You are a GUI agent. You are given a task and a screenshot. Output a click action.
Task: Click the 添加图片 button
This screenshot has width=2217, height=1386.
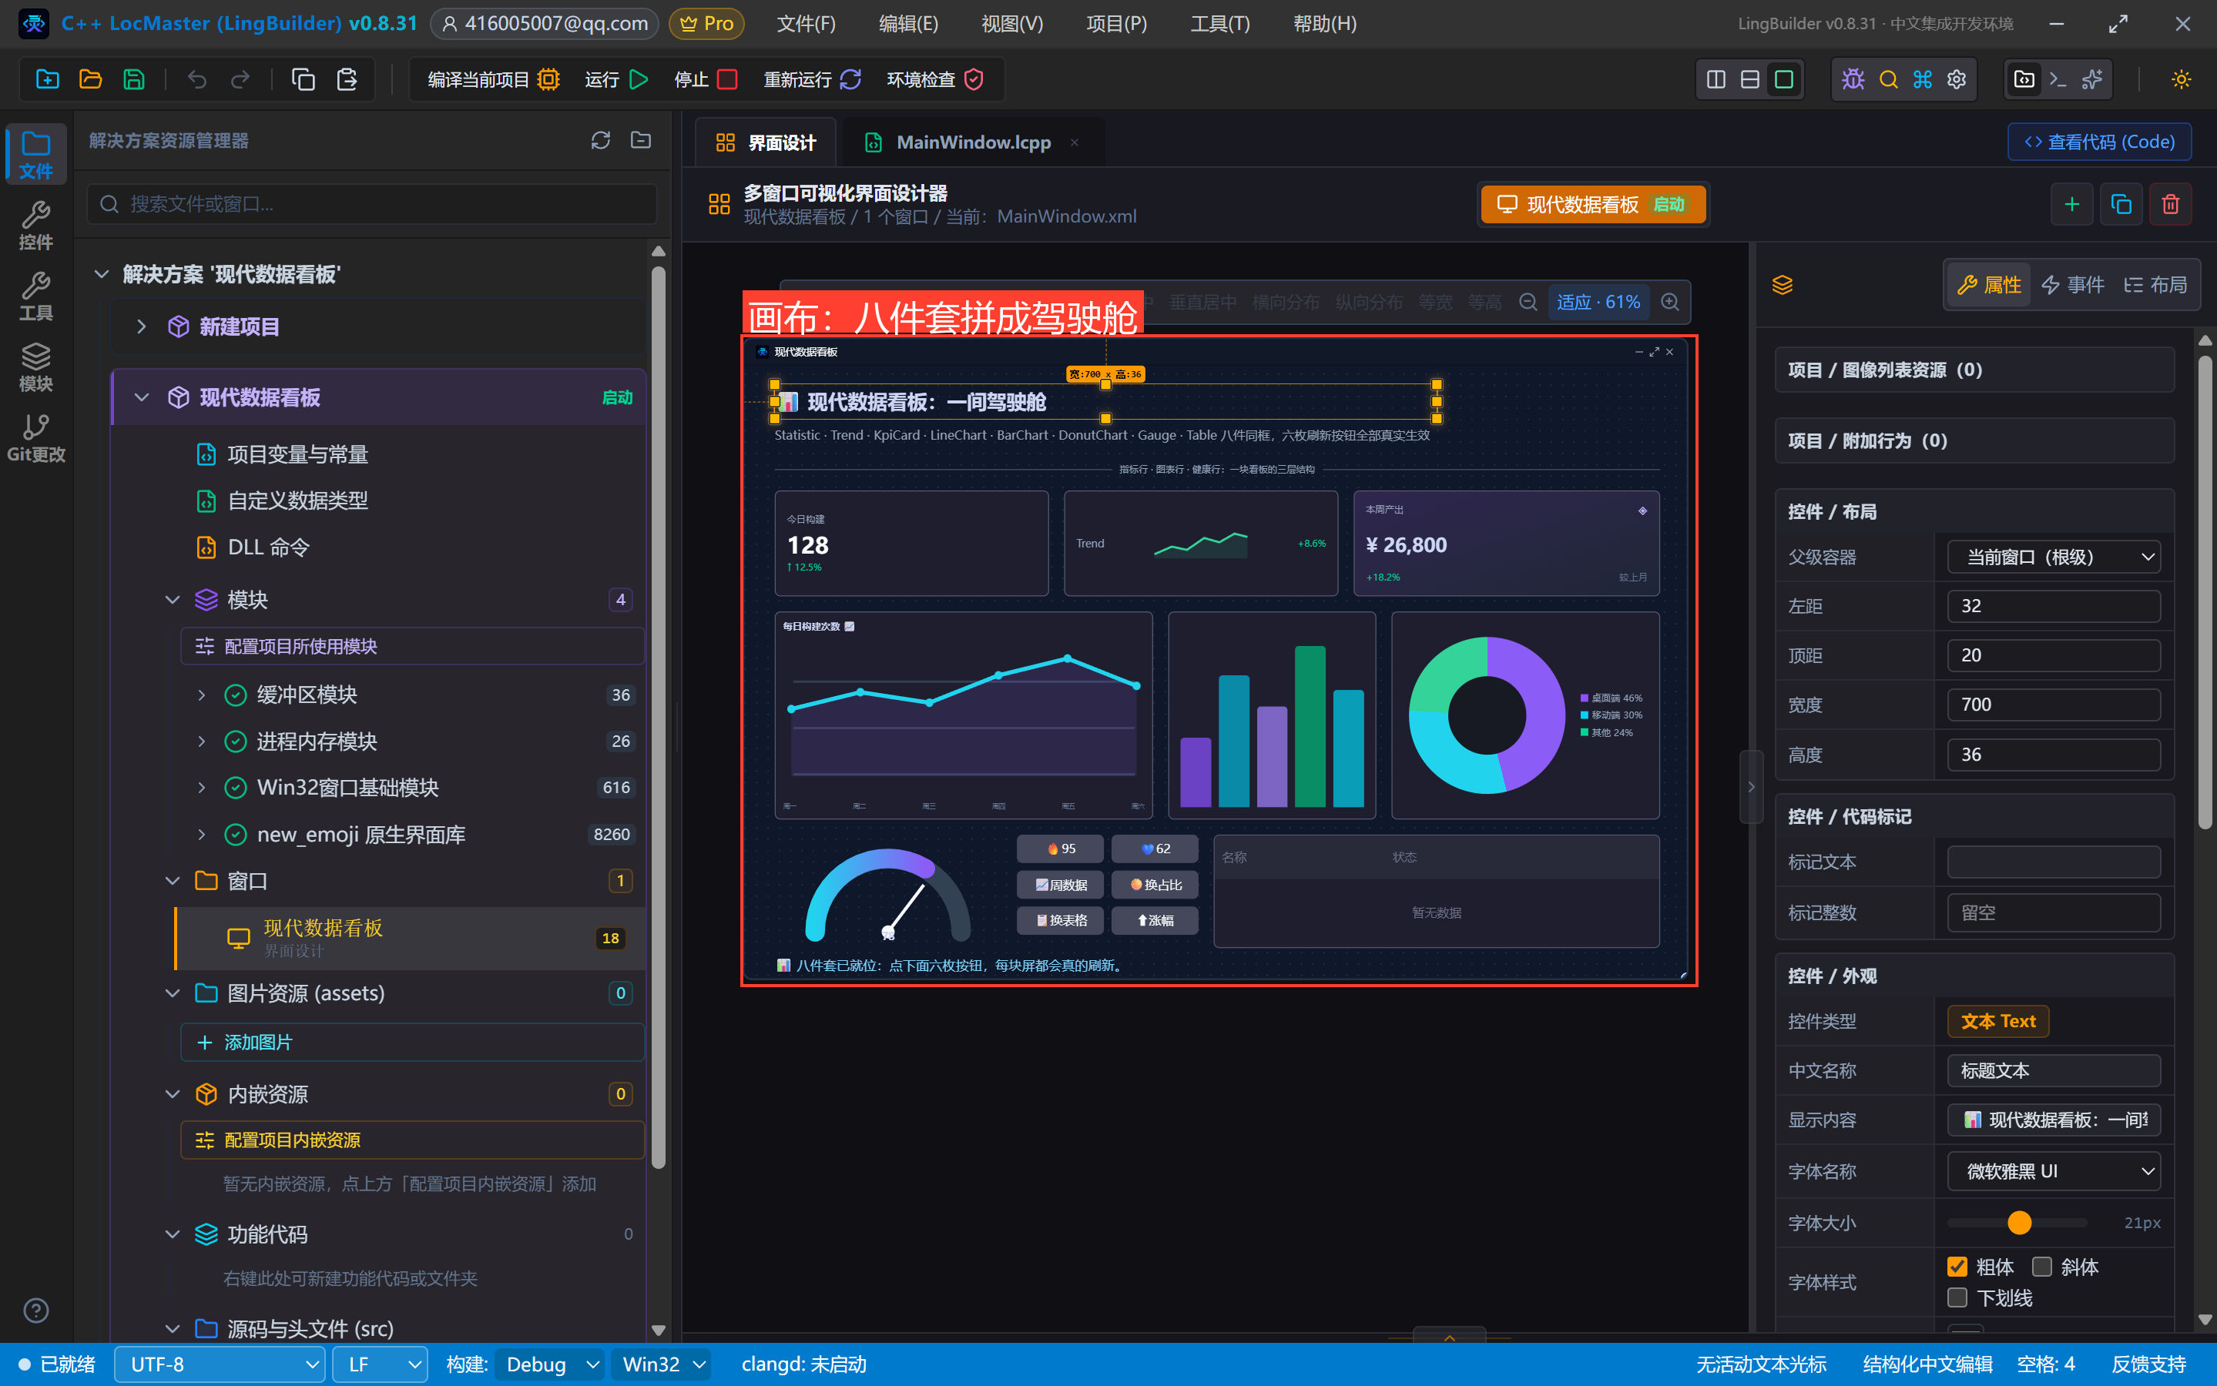[413, 1043]
